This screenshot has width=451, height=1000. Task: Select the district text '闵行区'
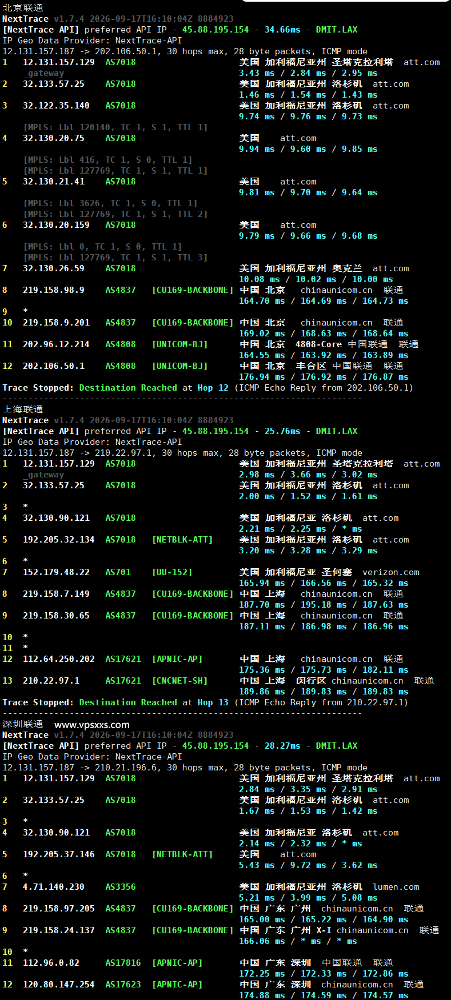[x=311, y=681]
